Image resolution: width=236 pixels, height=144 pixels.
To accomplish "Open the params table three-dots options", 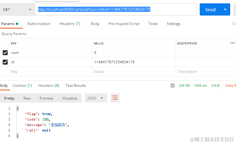I will click(x=233, y=43).
